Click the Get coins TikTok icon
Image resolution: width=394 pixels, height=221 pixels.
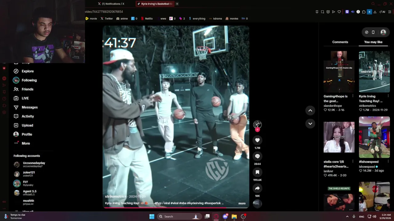tap(367, 32)
